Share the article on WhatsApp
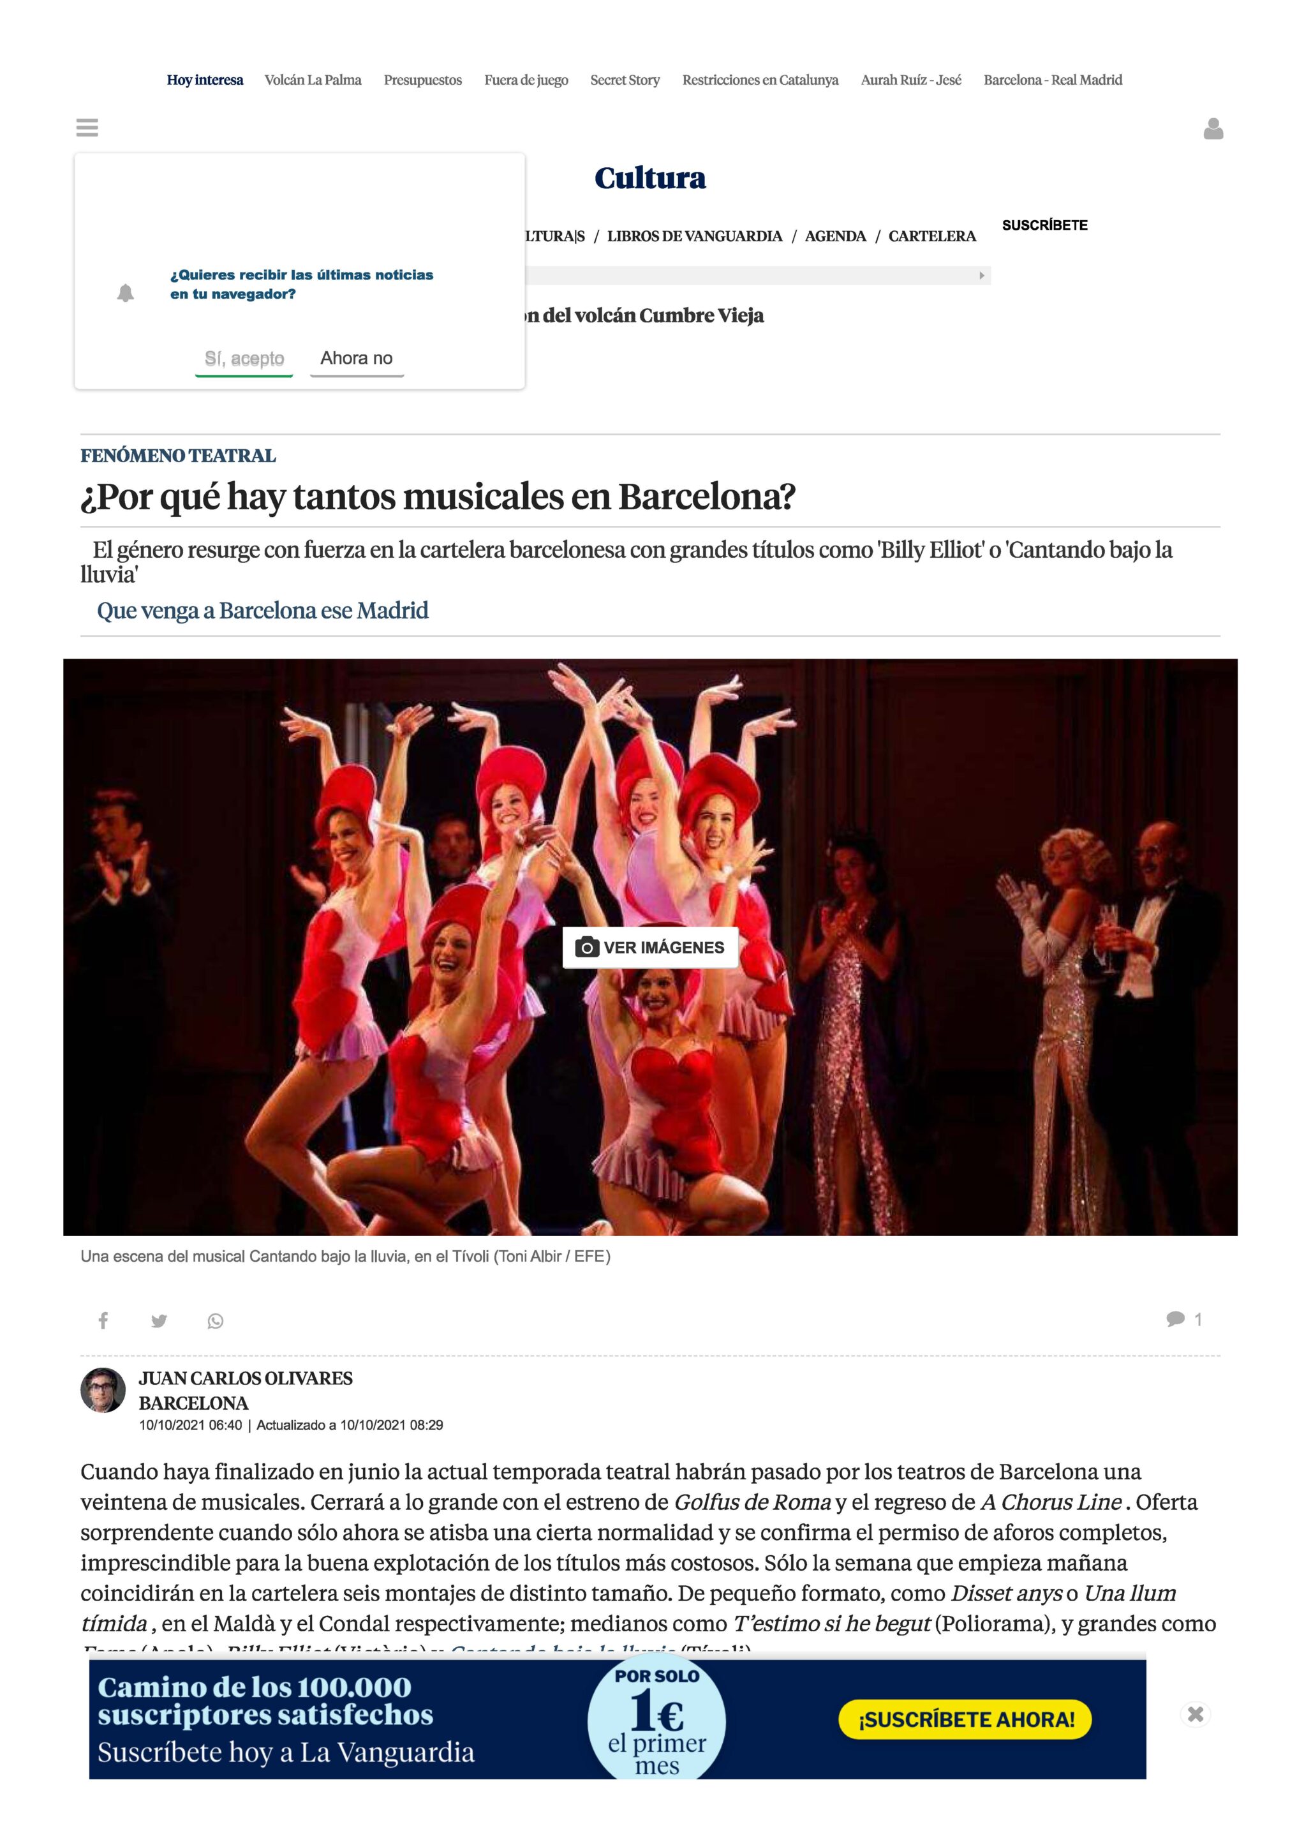 tap(215, 1321)
